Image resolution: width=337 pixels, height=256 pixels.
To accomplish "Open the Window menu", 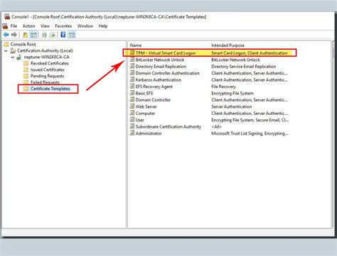I will [85, 26].
